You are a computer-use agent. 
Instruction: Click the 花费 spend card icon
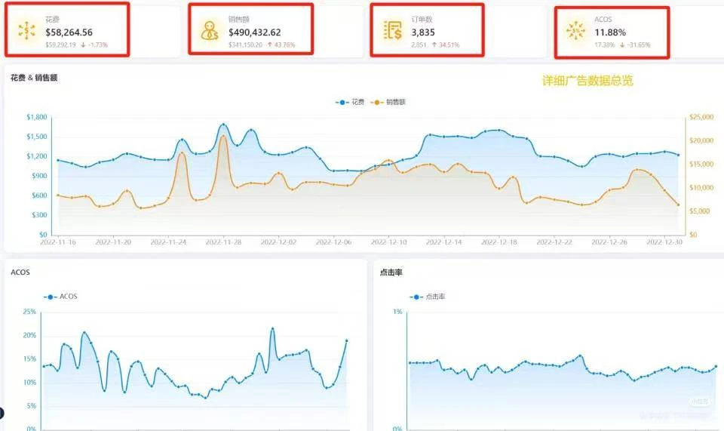pos(28,31)
